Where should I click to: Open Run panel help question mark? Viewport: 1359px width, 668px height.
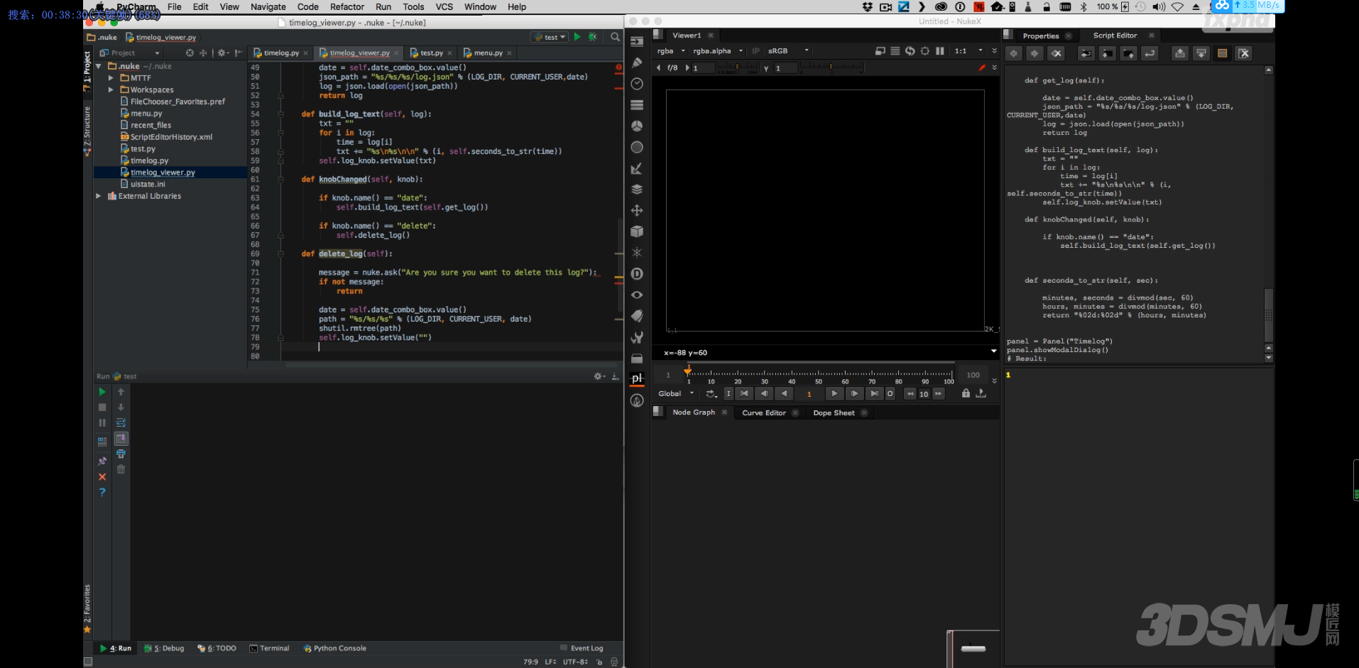pyautogui.click(x=102, y=492)
